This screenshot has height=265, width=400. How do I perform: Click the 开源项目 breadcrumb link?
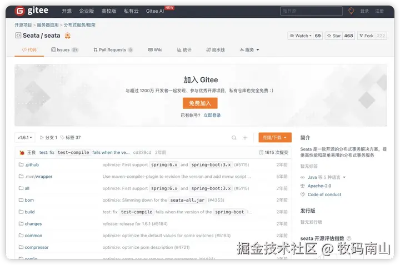[23, 25]
